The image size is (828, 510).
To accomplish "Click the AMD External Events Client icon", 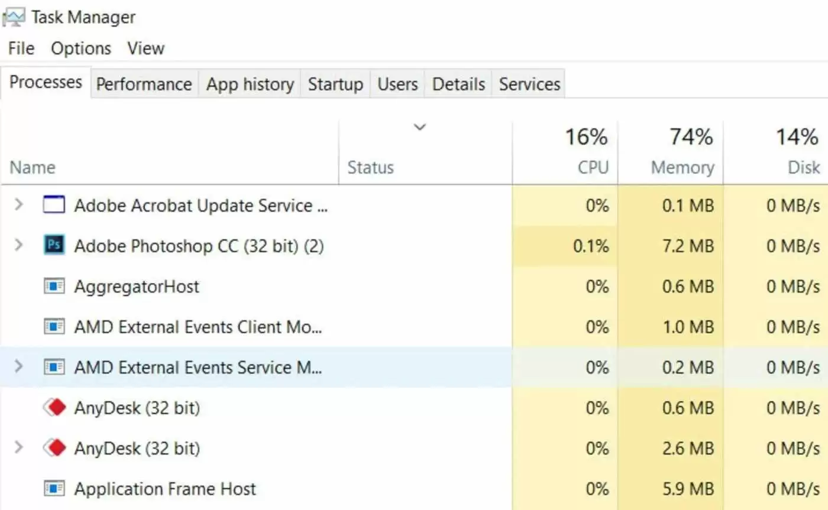I will click(54, 327).
